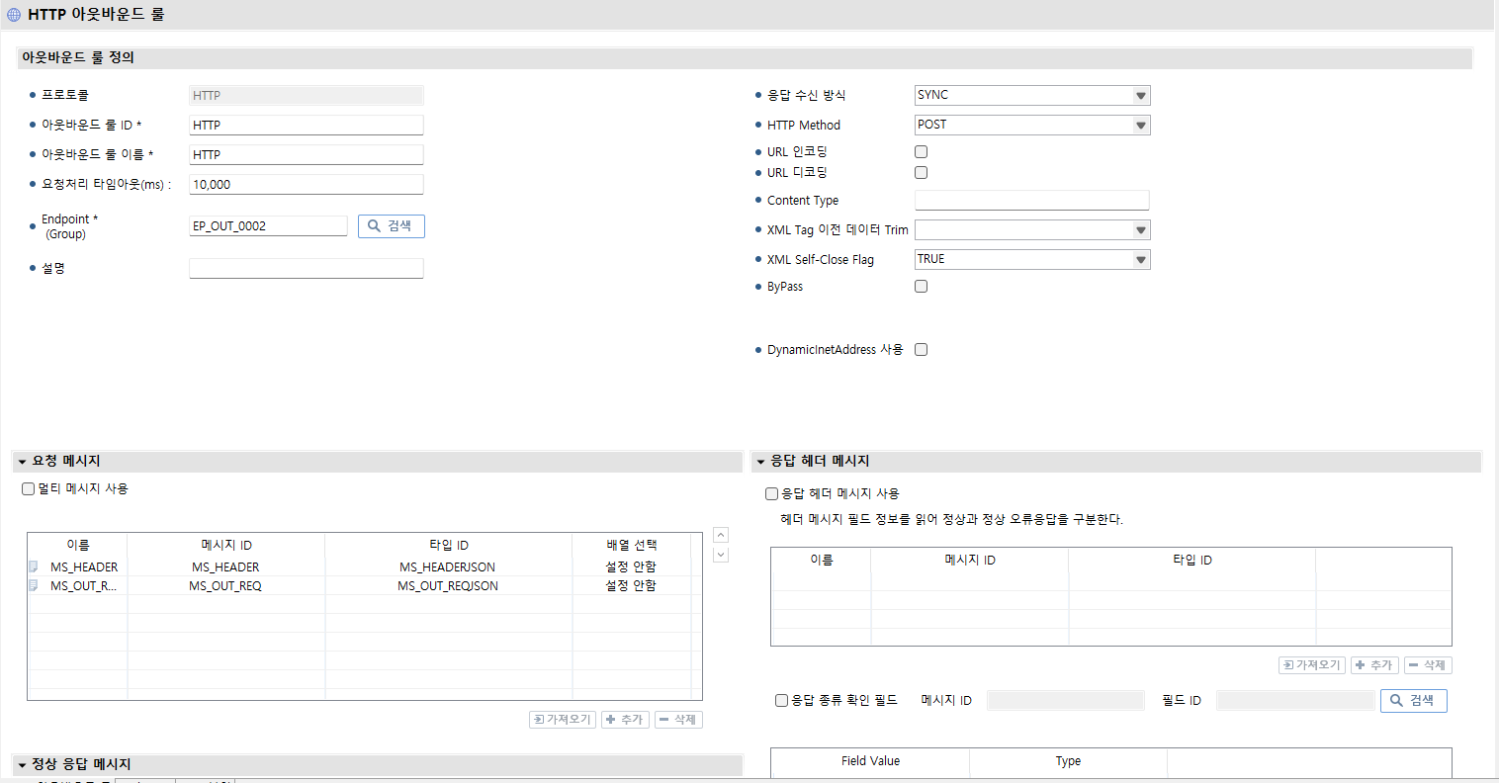Enable the URL 인코딩 checkbox
The width and height of the screenshot is (1499, 783).
[921, 151]
